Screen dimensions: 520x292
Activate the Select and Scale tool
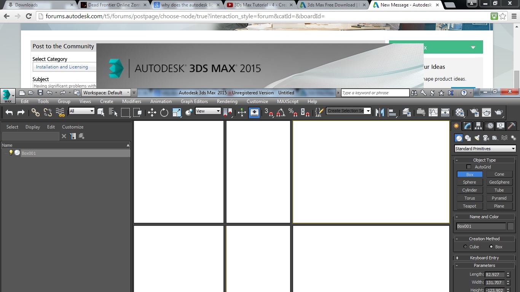[x=177, y=112]
